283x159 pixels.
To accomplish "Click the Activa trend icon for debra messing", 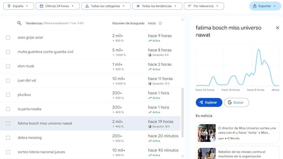I will 150,141.
